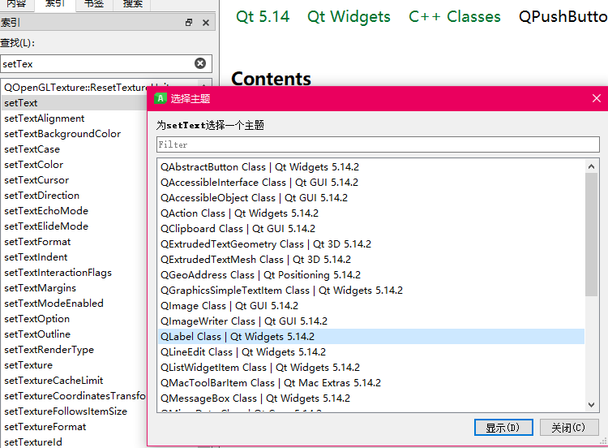This screenshot has height=448, width=608.
Task: Open the C++ Classes breadcrumb link
Action: point(455,16)
